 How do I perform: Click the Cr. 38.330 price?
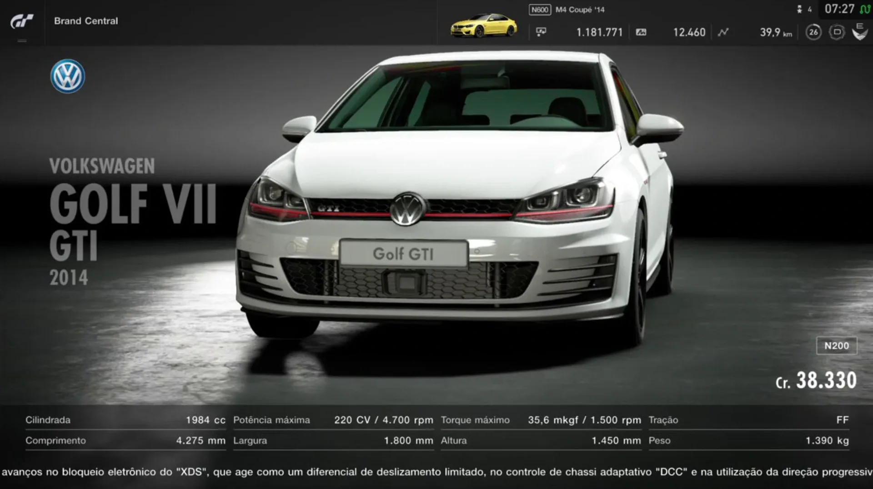tap(816, 380)
